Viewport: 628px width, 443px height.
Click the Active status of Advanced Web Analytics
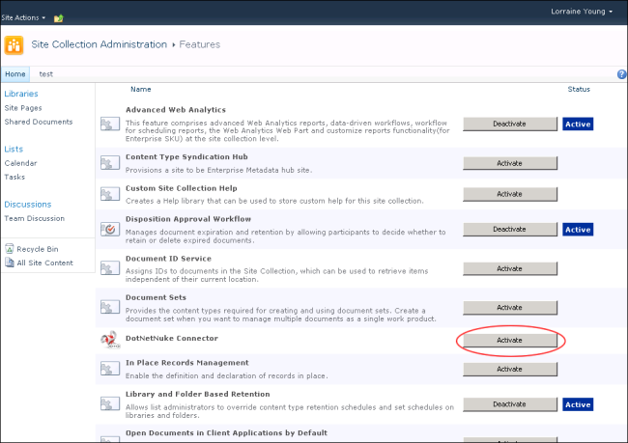tap(578, 125)
